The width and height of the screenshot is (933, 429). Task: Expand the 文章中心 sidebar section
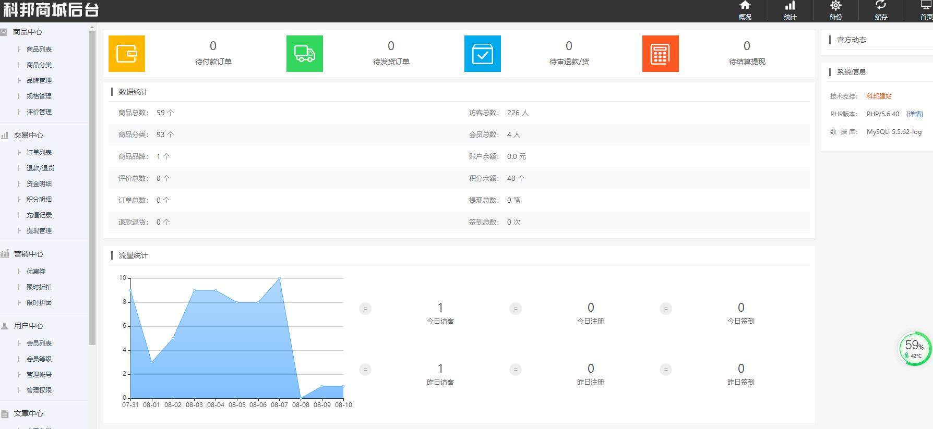28,413
